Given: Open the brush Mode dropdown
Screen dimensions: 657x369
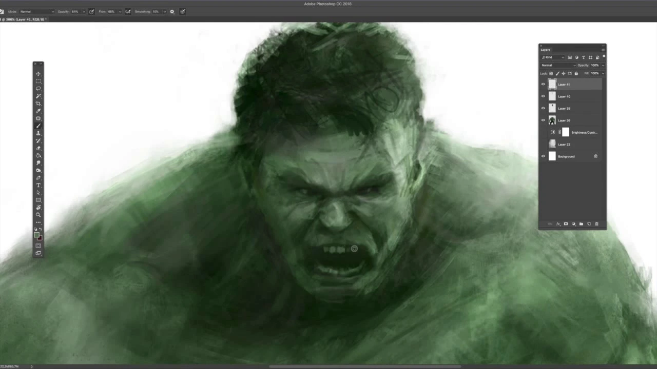Looking at the screenshot, I should point(37,11).
